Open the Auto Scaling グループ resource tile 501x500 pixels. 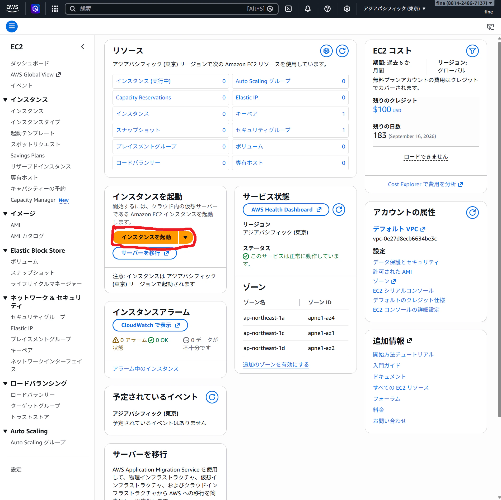[290, 81]
